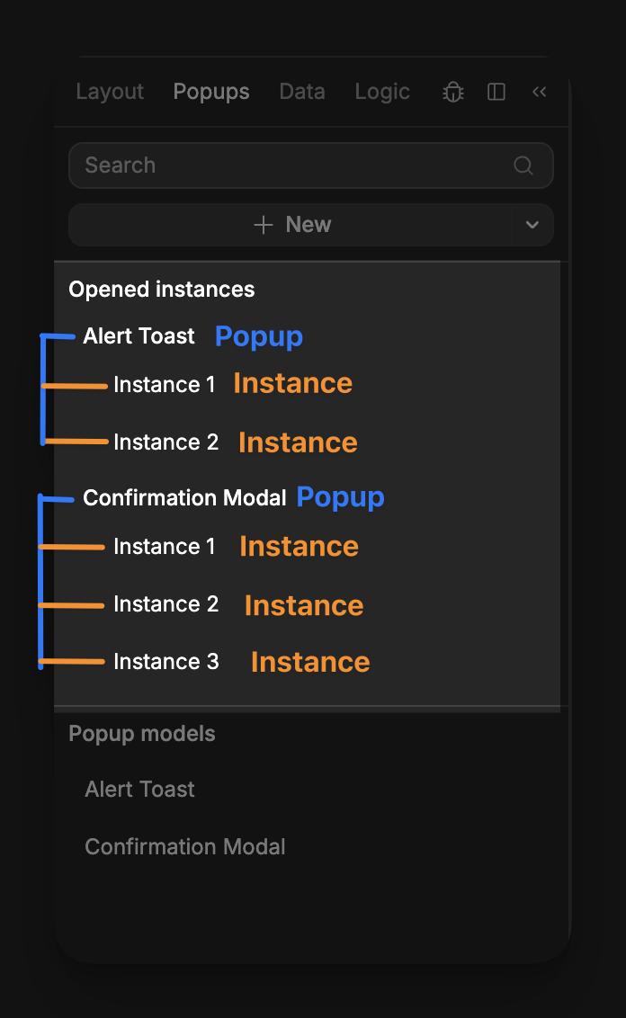Click the opened instances panel scrollbar
The height and width of the screenshot is (1018, 626).
(560, 484)
